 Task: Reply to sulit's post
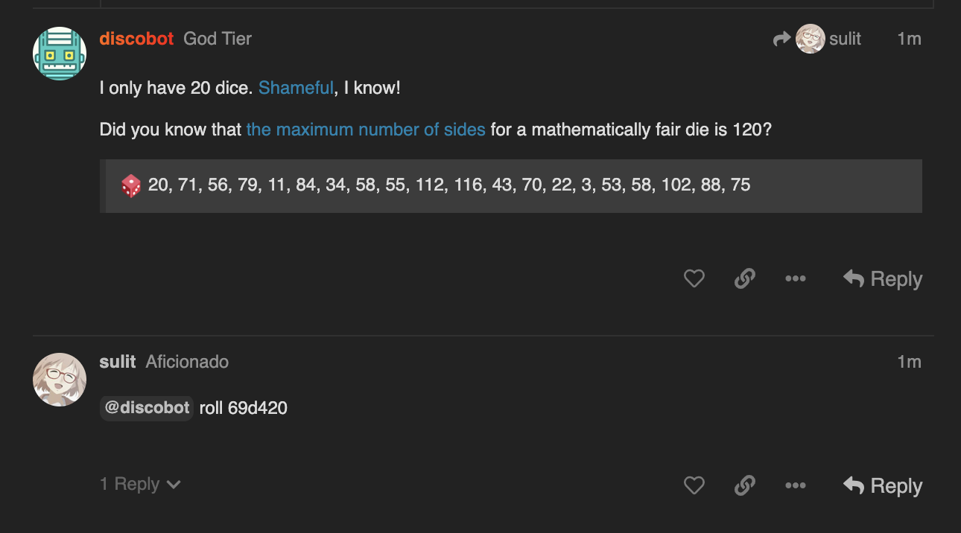click(x=883, y=486)
